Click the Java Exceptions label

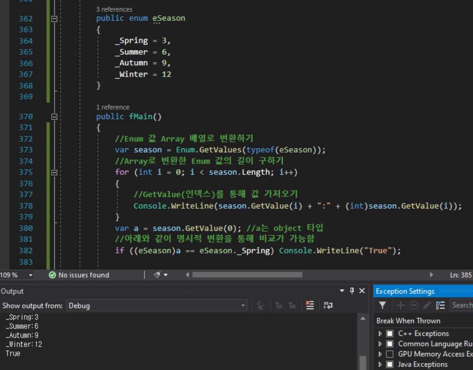point(423,364)
